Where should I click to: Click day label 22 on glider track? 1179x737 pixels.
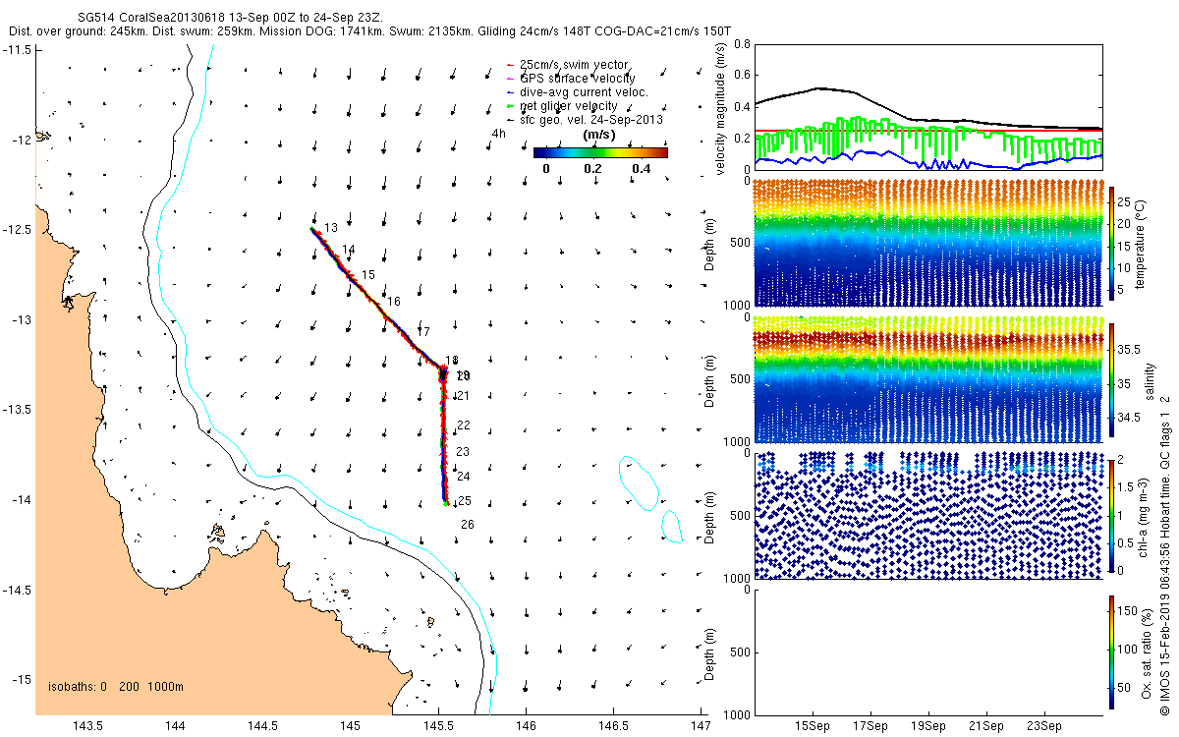pyautogui.click(x=464, y=425)
